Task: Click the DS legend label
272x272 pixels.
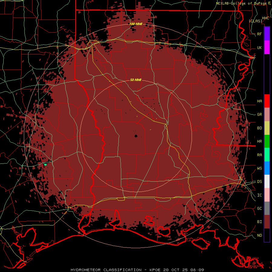Action: [260, 181]
